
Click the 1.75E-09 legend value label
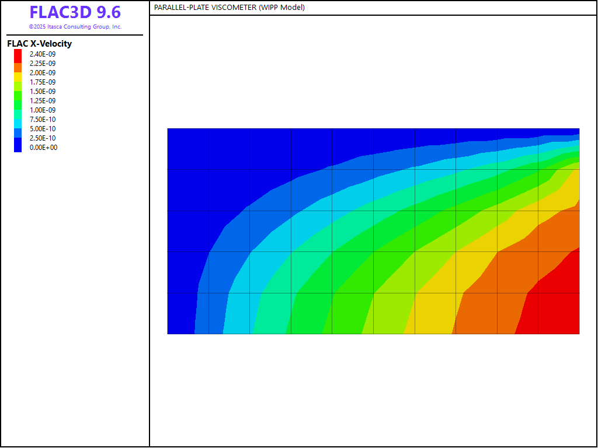pos(43,82)
